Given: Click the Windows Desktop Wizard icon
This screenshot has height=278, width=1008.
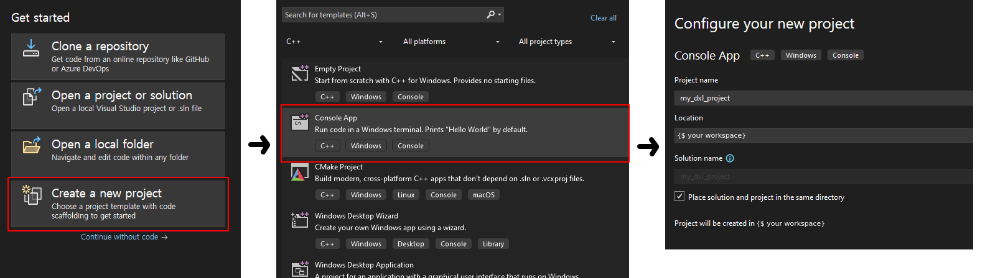Looking at the screenshot, I should [300, 220].
